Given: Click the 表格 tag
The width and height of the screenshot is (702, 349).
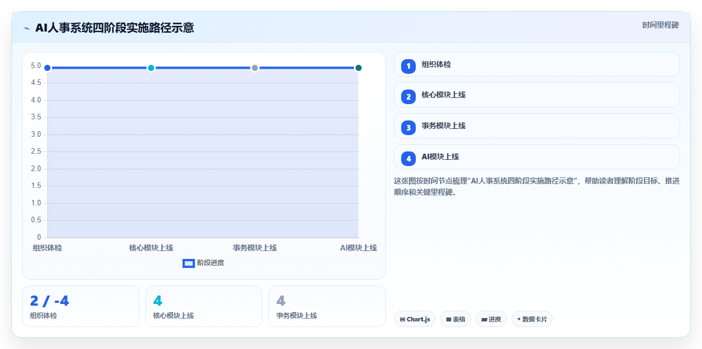Looking at the screenshot, I should [455, 319].
